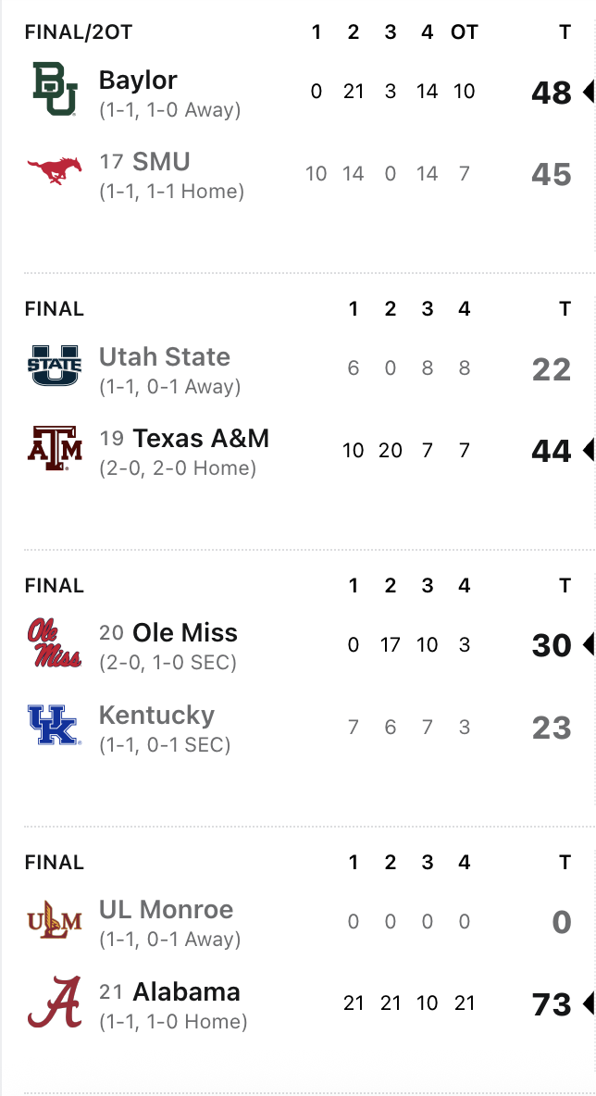Click Texas A&M's final score of 44
Viewport: 596px width, 1096px height.
pos(552,451)
